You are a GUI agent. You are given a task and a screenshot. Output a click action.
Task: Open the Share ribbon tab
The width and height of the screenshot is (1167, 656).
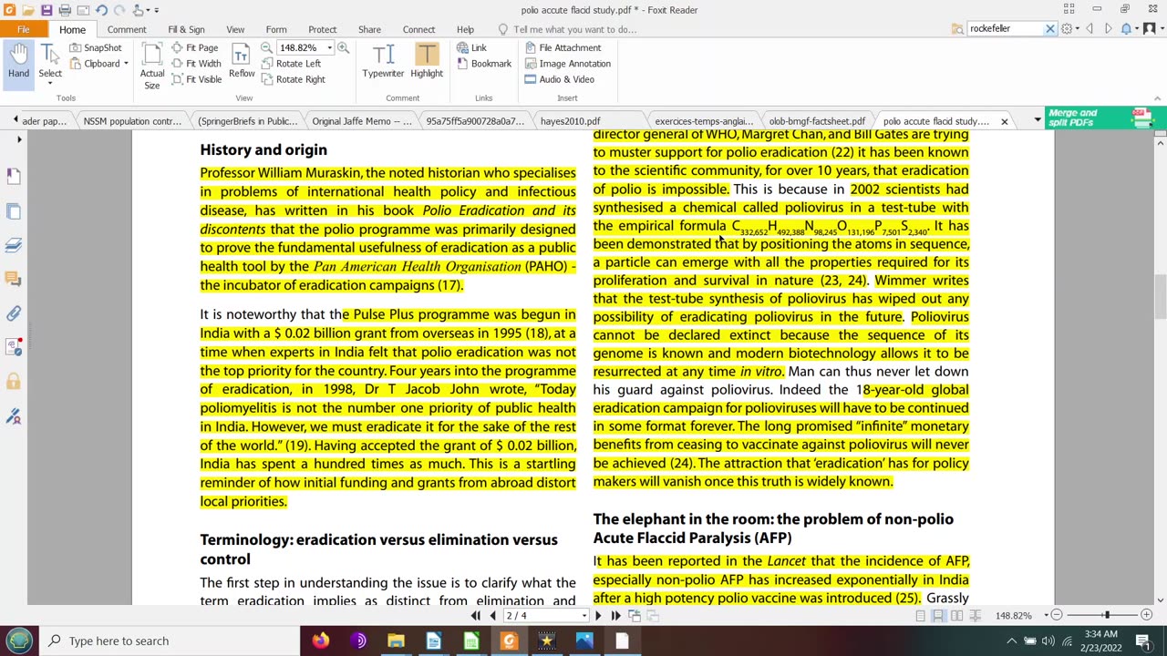click(369, 29)
